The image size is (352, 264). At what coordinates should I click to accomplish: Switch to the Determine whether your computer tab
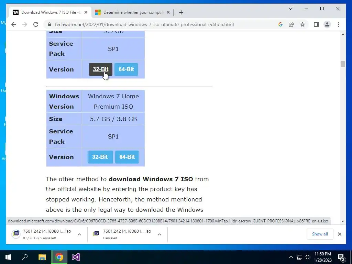click(x=132, y=12)
